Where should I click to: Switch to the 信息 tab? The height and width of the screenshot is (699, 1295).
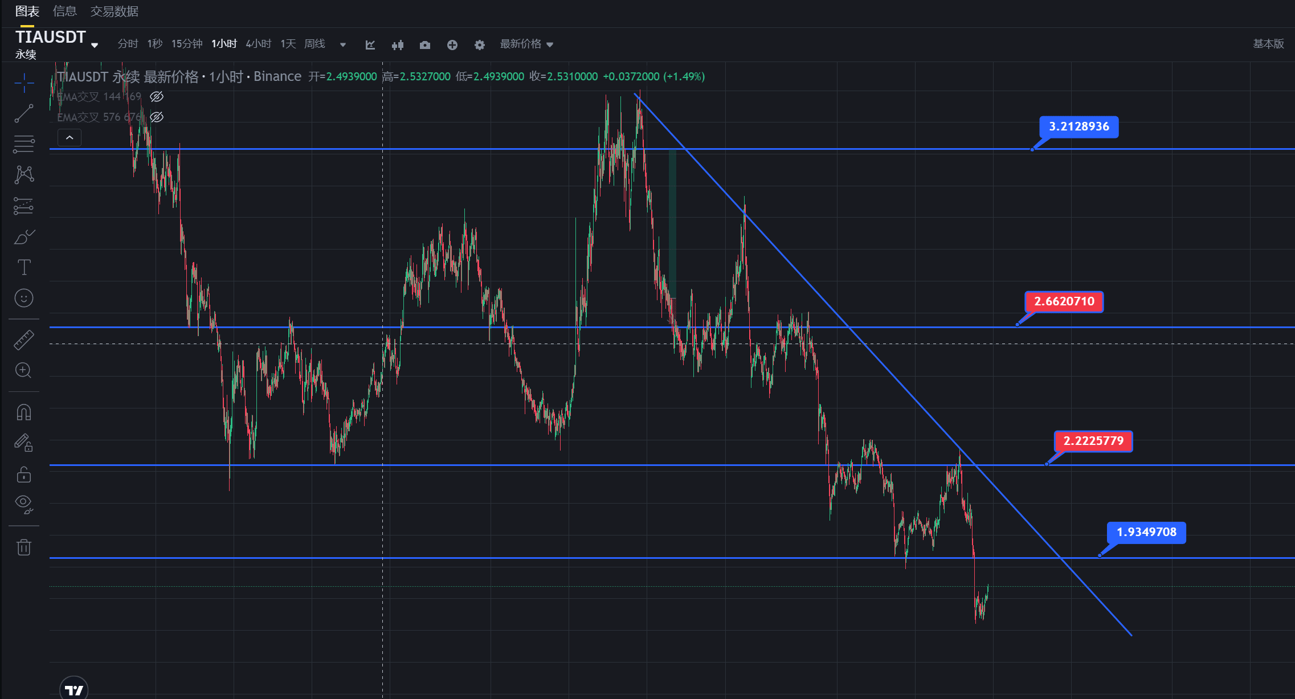[x=64, y=11]
